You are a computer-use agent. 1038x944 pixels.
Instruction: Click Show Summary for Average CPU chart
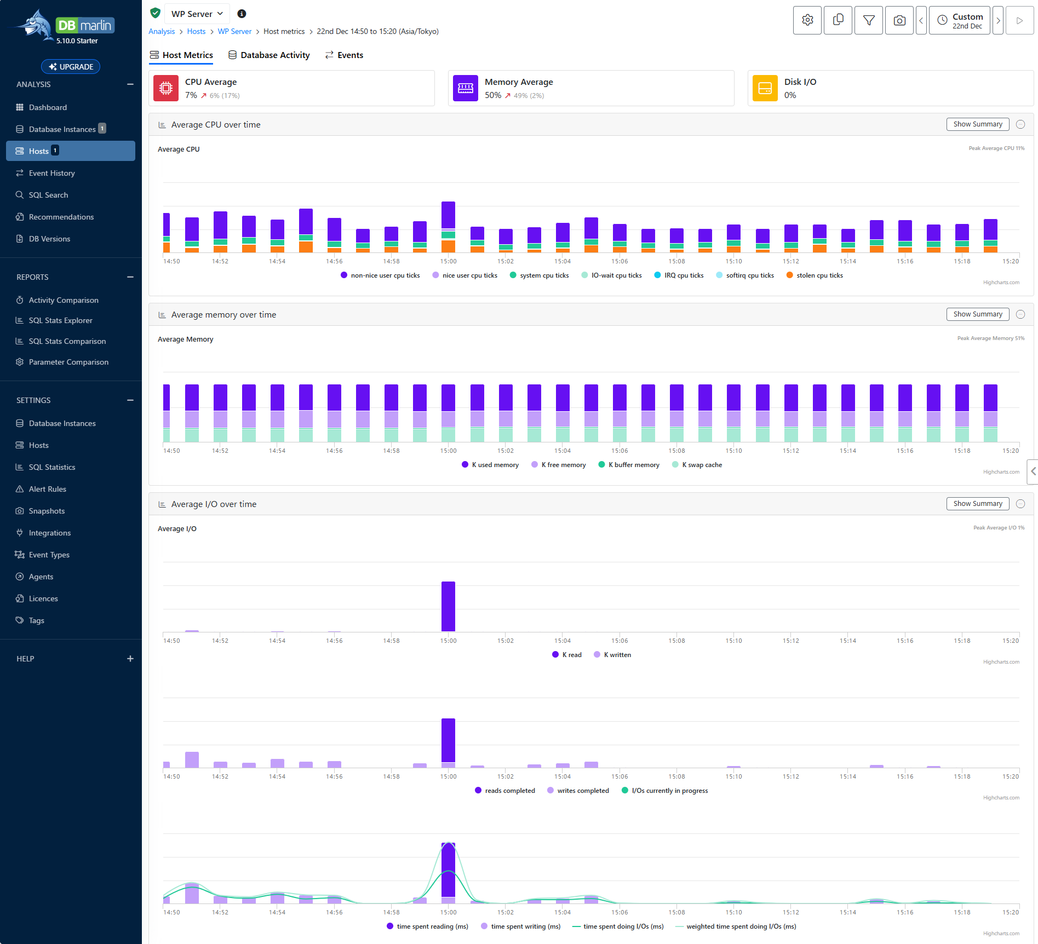coord(977,124)
